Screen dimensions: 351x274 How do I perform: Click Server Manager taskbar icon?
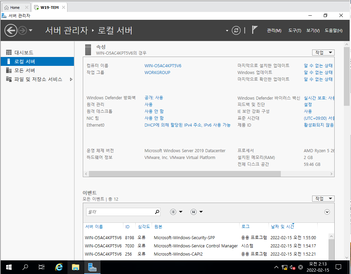[x=92, y=267]
